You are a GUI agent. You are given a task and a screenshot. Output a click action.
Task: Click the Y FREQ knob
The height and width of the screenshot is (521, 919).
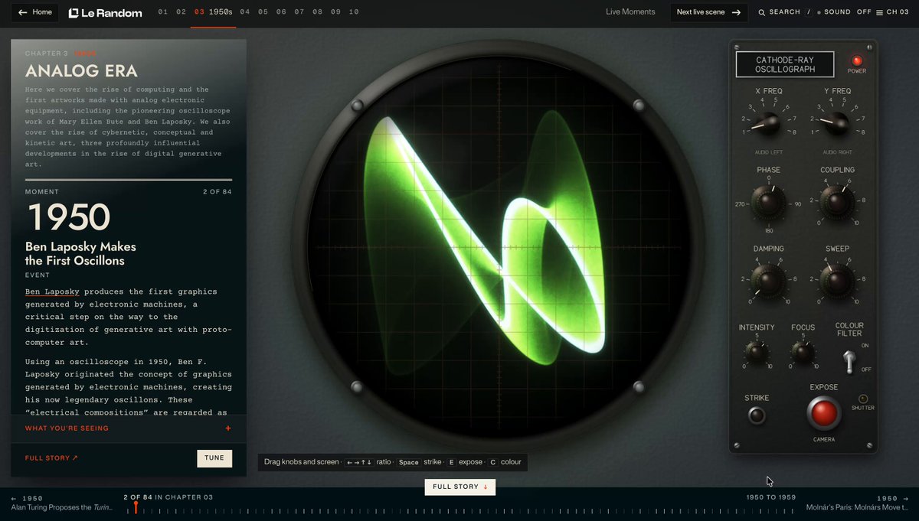(x=836, y=122)
